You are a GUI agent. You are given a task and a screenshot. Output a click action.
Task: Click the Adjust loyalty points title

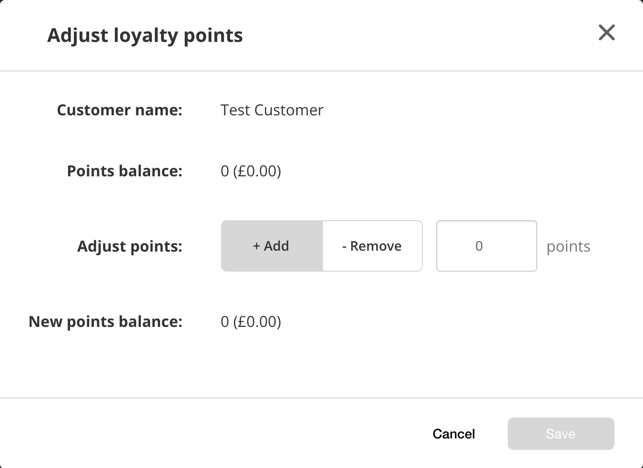point(145,36)
